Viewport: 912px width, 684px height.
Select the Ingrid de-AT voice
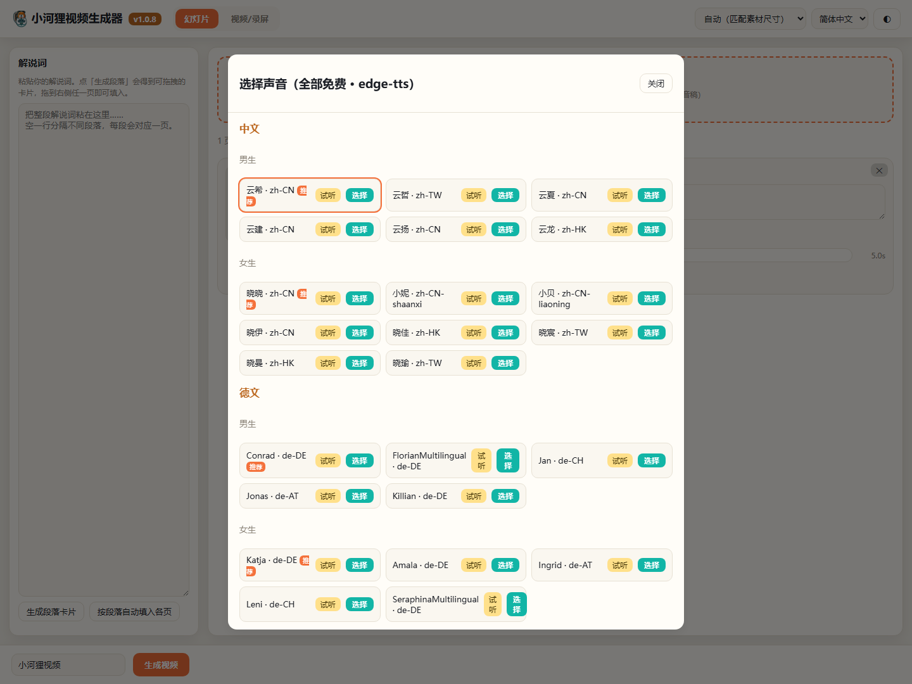coord(652,566)
